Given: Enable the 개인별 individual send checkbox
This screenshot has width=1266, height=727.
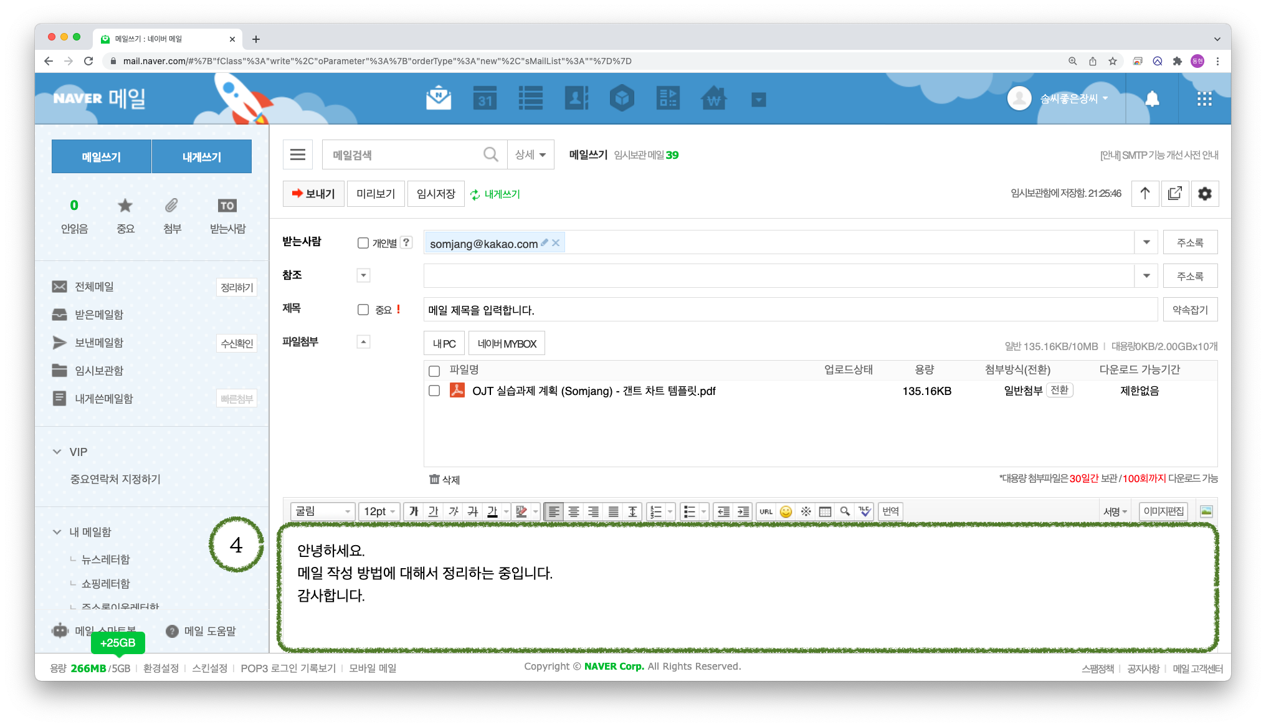Looking at the screenshot, I should (363, 243).
